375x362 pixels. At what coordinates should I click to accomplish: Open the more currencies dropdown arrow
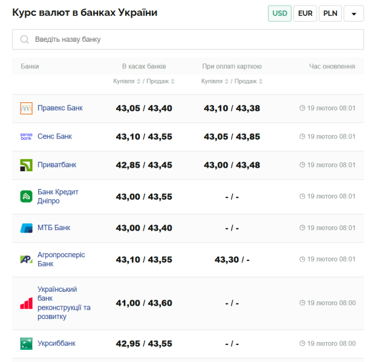354,13
